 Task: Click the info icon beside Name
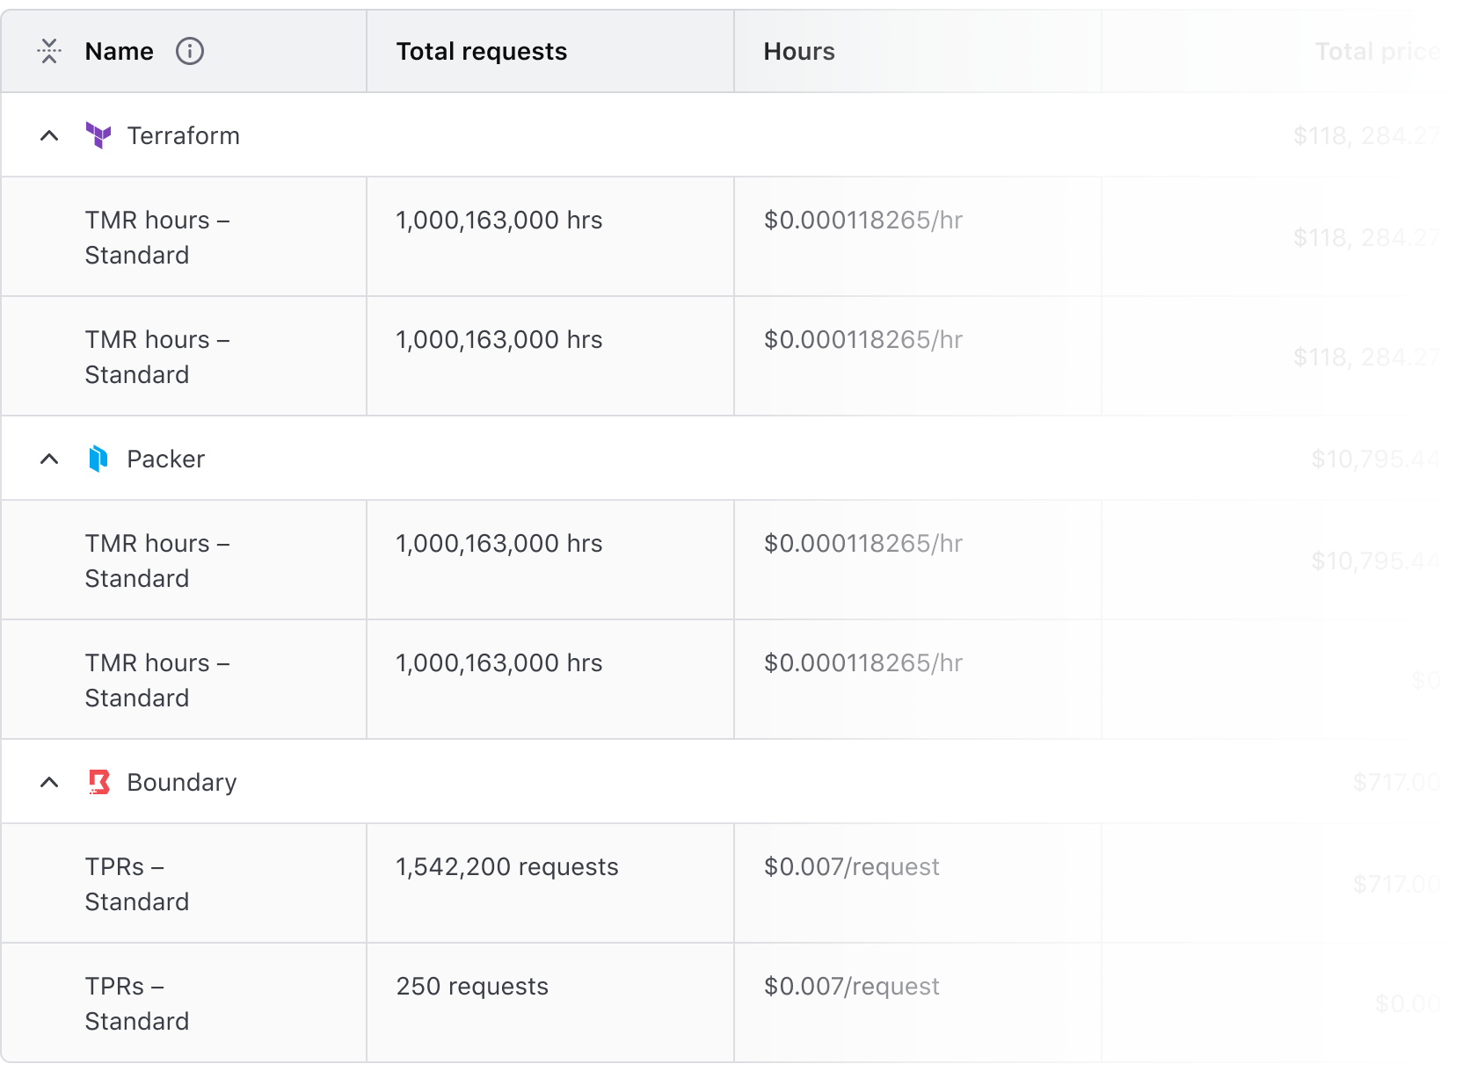click(x=190, y=52)
